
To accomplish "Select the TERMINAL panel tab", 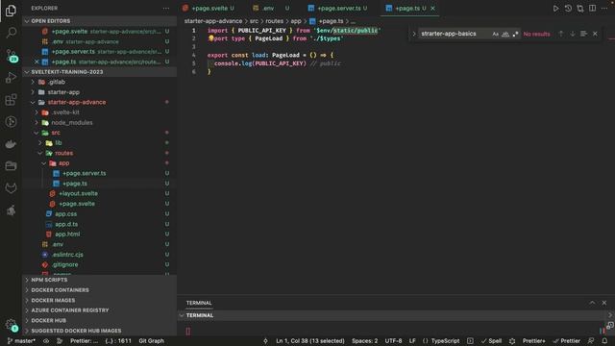I will pos(199,303).
